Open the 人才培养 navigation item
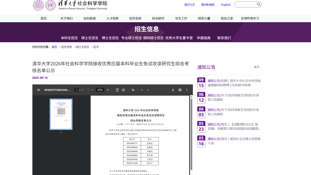311x175 pixels. tap(112, 19)
